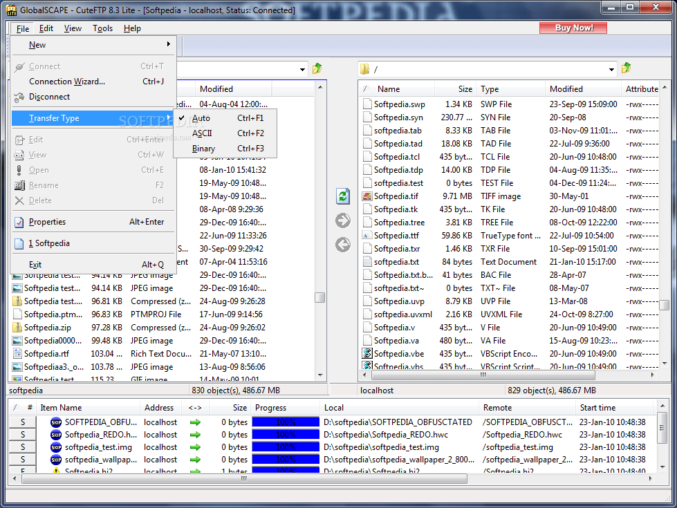Click the Softpedia.swp file icon
The height and width of the screenshot is (508, 677).
click(x=367, y=104)
